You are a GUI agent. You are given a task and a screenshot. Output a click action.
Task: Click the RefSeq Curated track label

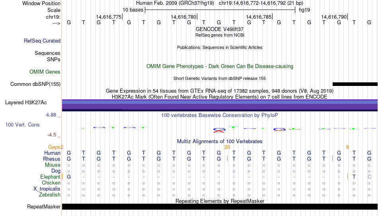[42, 41]
